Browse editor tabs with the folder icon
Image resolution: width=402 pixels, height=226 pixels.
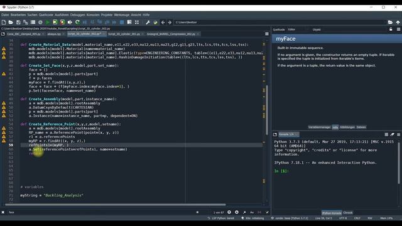(3, 34)
